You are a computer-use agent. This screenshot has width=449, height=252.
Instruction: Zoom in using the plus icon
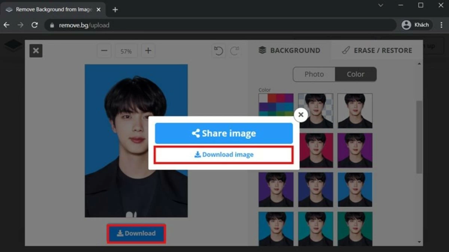[x=148, y=51]
